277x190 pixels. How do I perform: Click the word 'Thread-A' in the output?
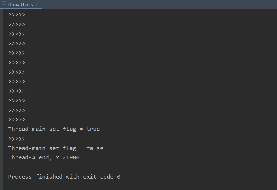click(x=22, y=158)
